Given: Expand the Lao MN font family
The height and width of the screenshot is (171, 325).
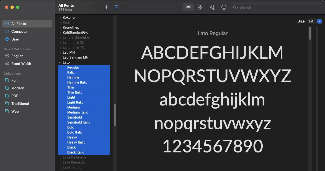Looking at the screenshot, I should [x=60, y=52].
